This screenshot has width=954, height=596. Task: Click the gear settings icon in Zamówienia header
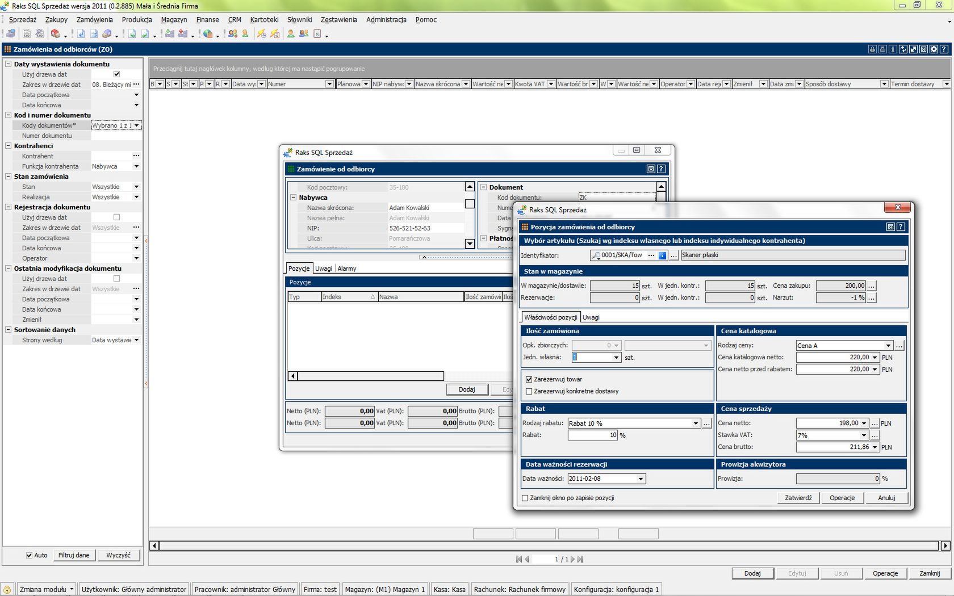[x=934, y=49]
